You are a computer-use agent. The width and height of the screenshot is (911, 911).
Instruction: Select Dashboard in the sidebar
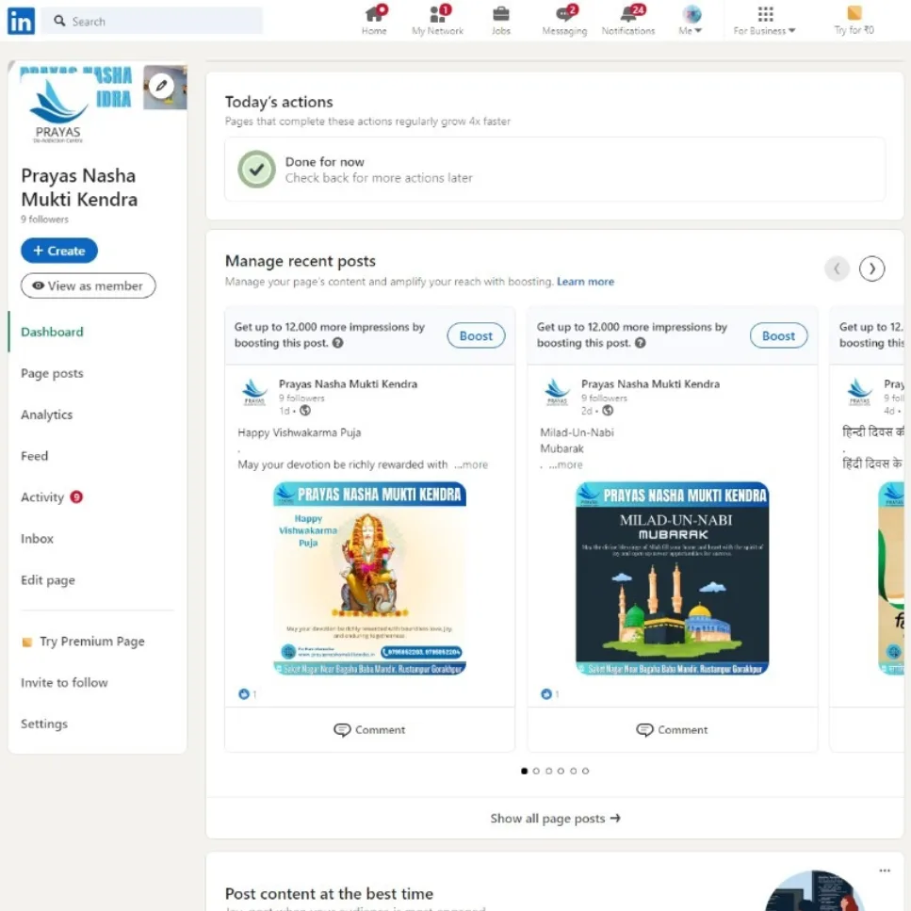click(x=53, y=332)
